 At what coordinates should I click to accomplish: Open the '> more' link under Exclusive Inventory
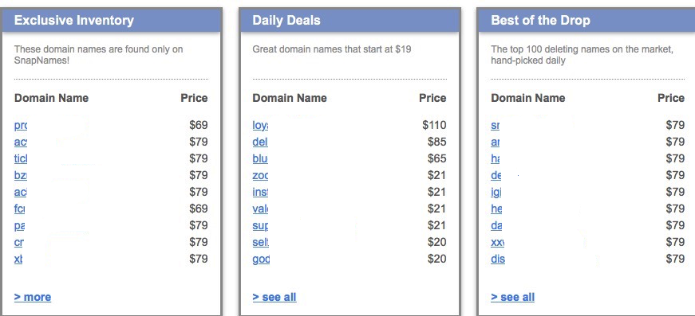tap(33, 297)
